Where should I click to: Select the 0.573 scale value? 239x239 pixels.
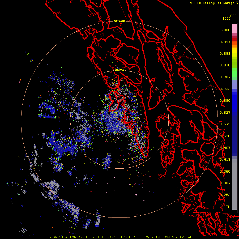(225, 124)
